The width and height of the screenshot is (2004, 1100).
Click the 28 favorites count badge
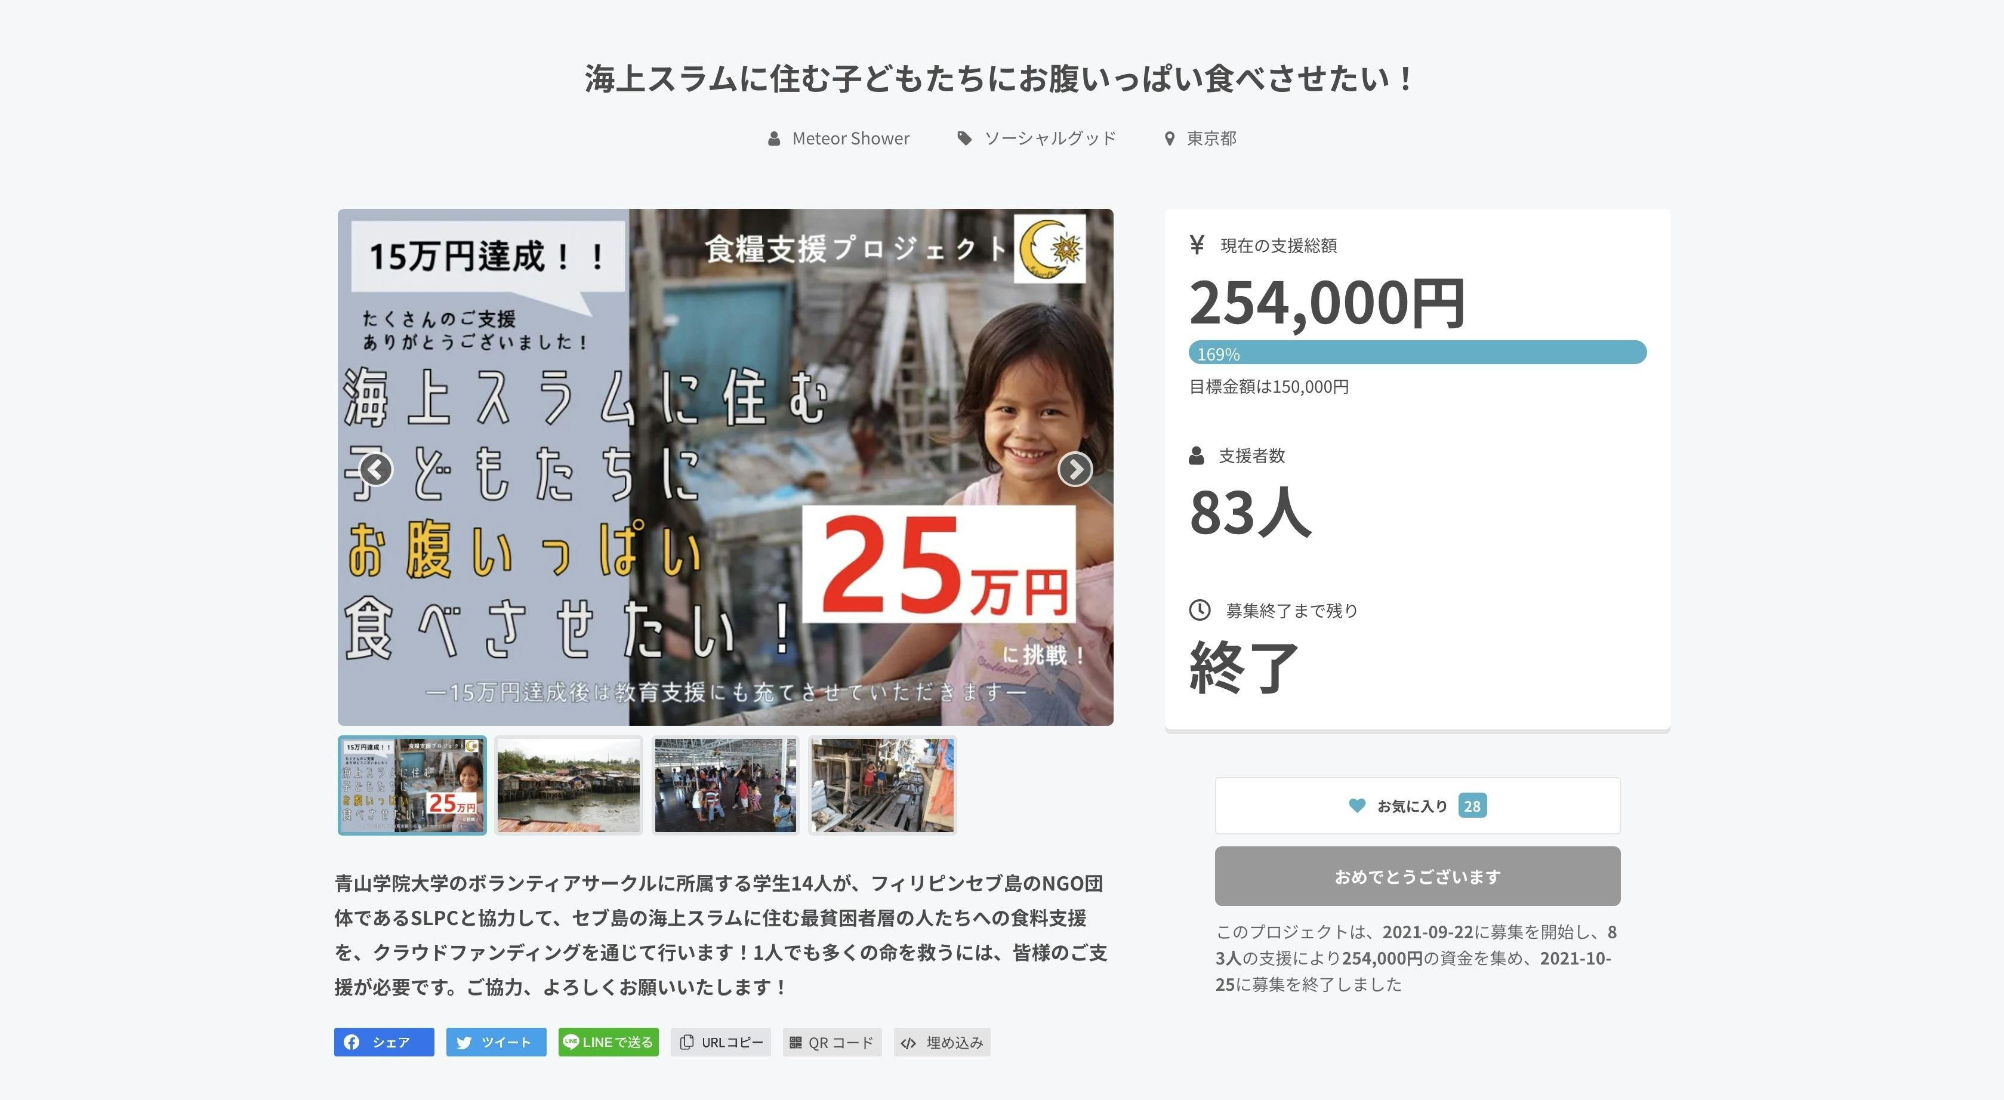(1472, 806)
